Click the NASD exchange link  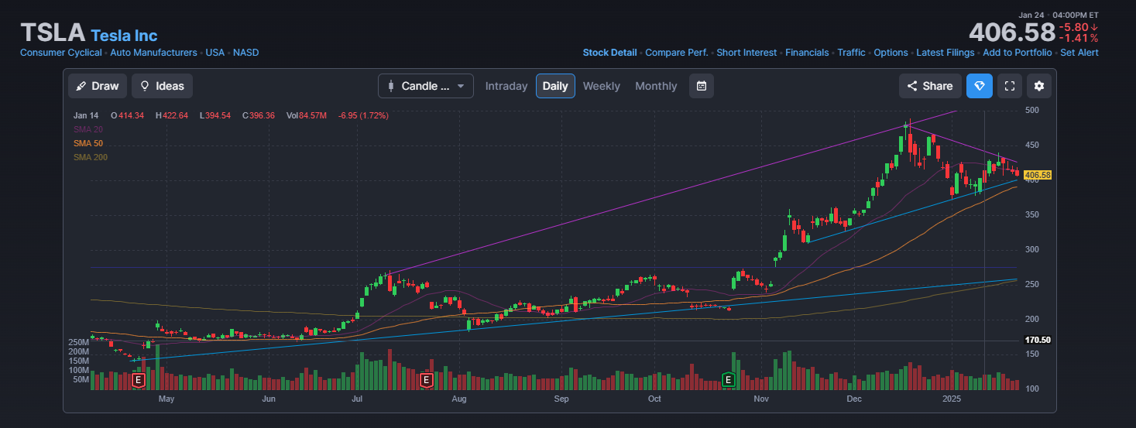click(x=246, y=53)
